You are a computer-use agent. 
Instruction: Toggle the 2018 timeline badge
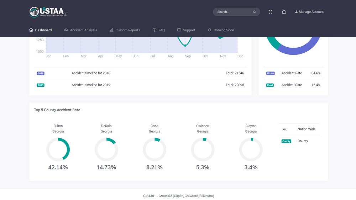pyautogui.click(x=41, y=73)
